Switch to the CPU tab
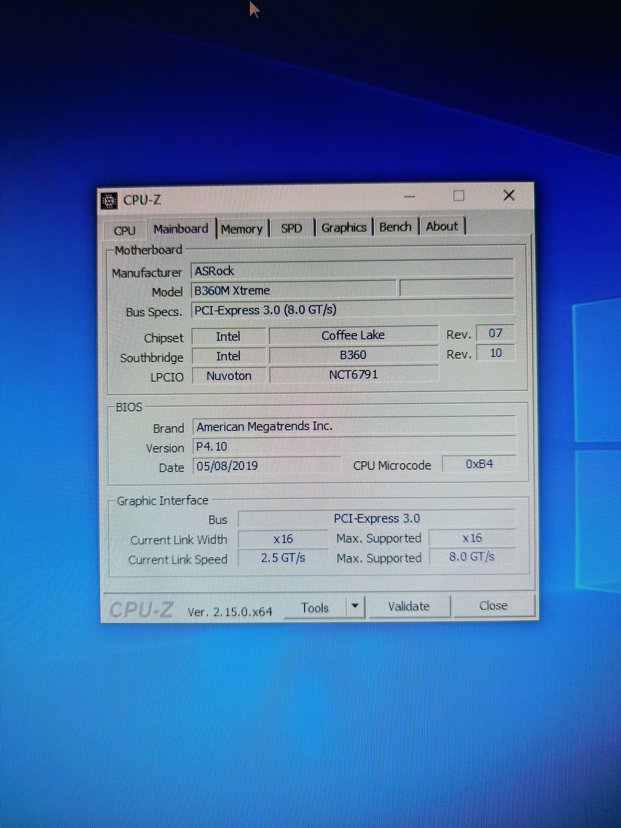This screenshot has height=828, width=621. 125,230
